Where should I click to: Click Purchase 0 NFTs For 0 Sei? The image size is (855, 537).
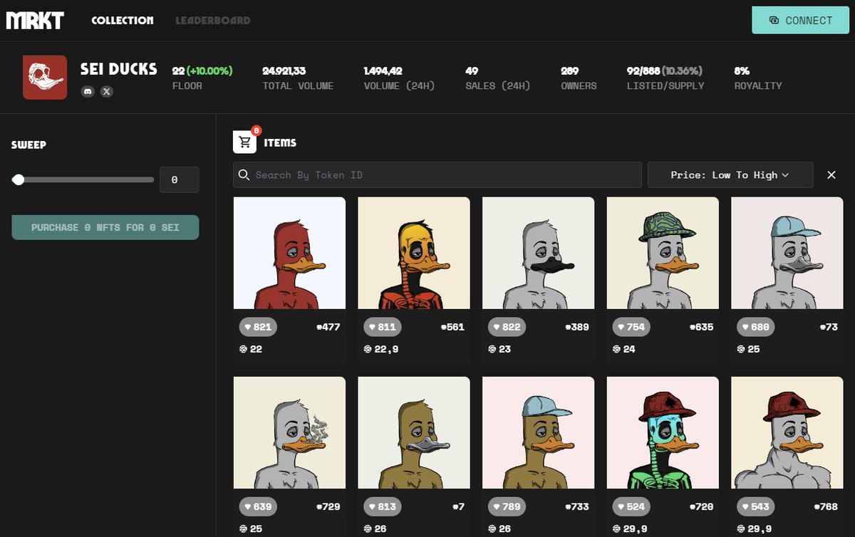coord(105,226)
